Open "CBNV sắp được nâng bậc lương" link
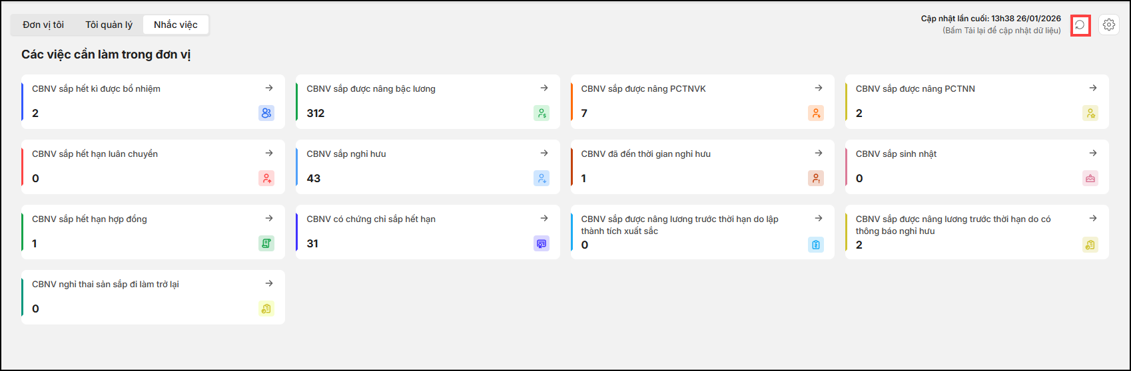The image size is (1131, 371). (x=371, y=89)
